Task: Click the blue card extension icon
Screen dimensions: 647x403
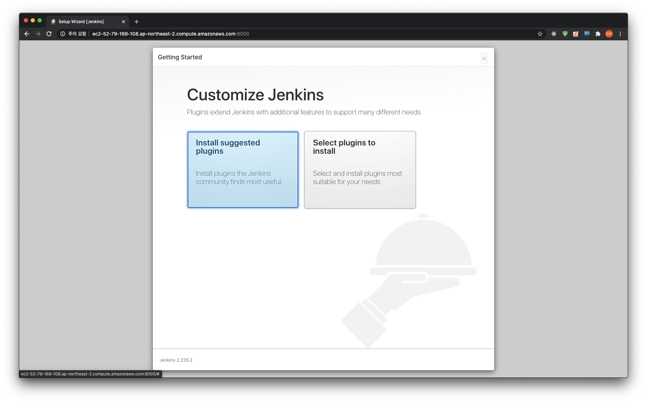Action: [x=587, y=34]
